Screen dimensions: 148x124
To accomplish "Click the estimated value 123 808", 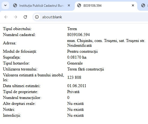I will (74, 77).
